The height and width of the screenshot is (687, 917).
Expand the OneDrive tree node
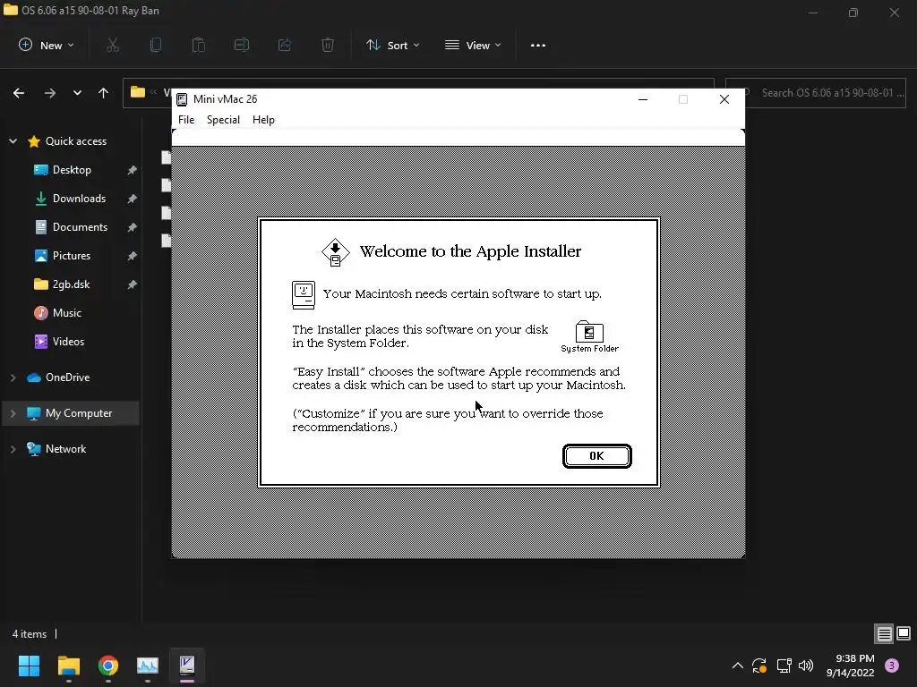coord(13,378)
